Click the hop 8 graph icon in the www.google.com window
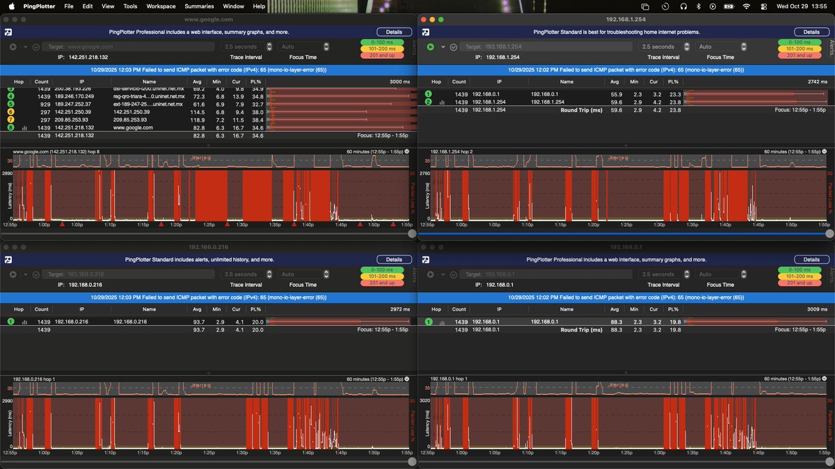This screenshot has height=469, width=835. 24,128
